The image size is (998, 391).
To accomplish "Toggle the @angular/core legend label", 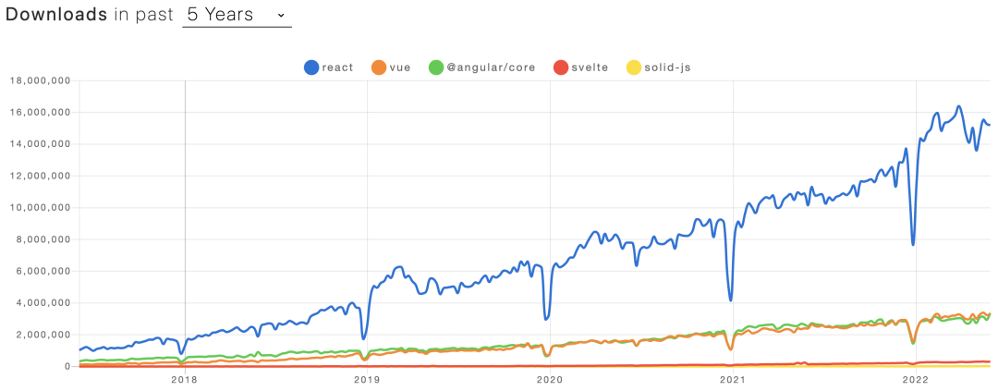I will (x=492, y=67).
